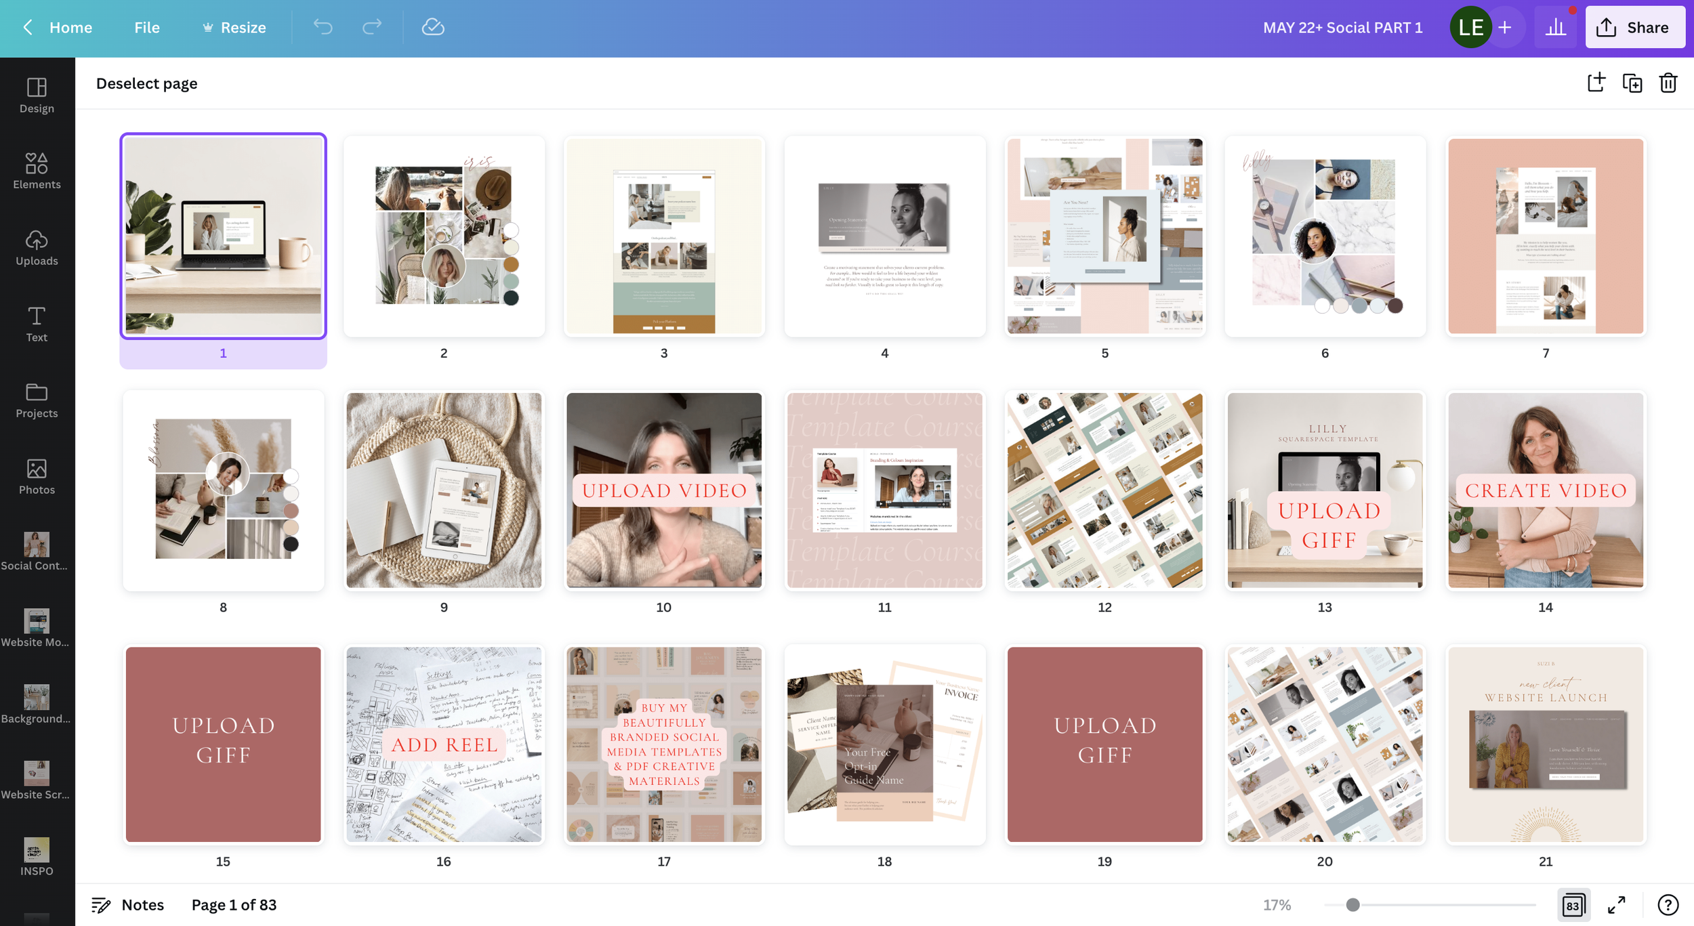Click the trash delete page icon
Screen dimensions: 1694x926
pos(1668,83)
